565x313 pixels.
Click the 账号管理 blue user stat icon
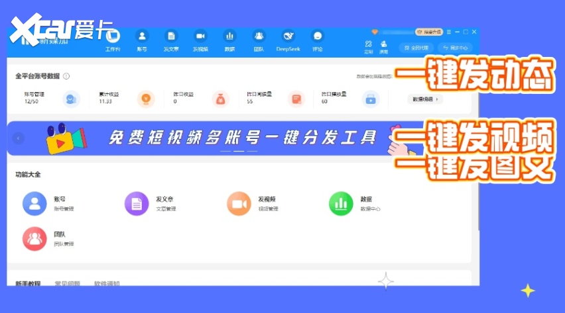(x=72, y=99)
